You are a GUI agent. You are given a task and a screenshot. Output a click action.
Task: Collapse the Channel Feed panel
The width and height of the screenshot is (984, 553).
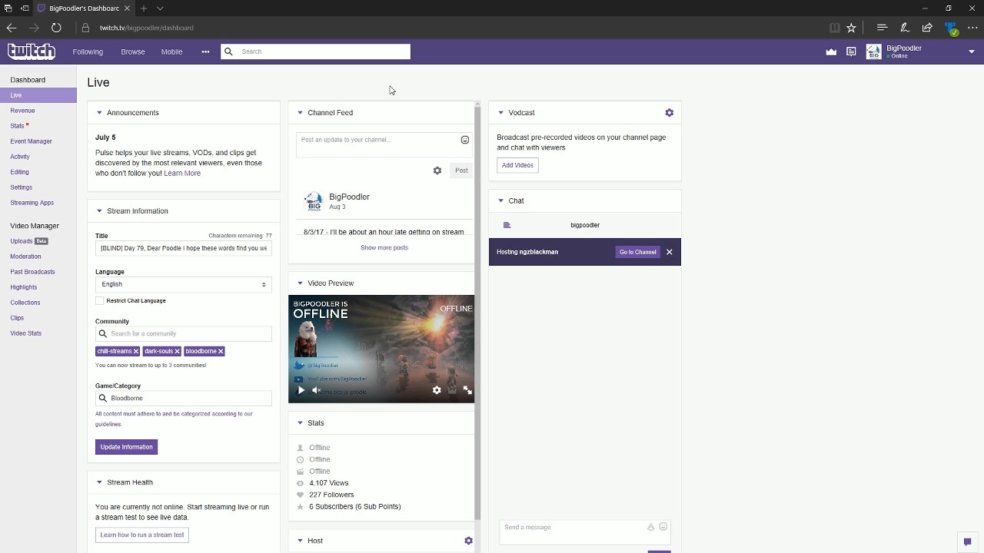(x=300, y=113)
